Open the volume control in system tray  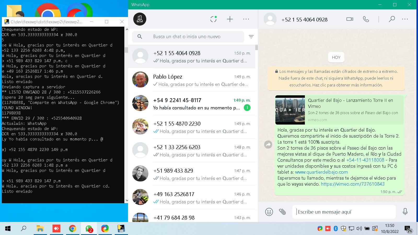359,229
